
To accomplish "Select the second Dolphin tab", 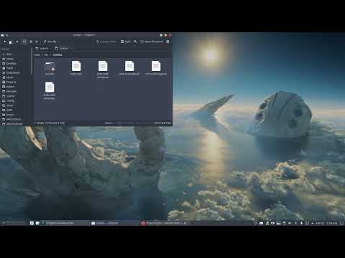I will click(x=63, y=49).
